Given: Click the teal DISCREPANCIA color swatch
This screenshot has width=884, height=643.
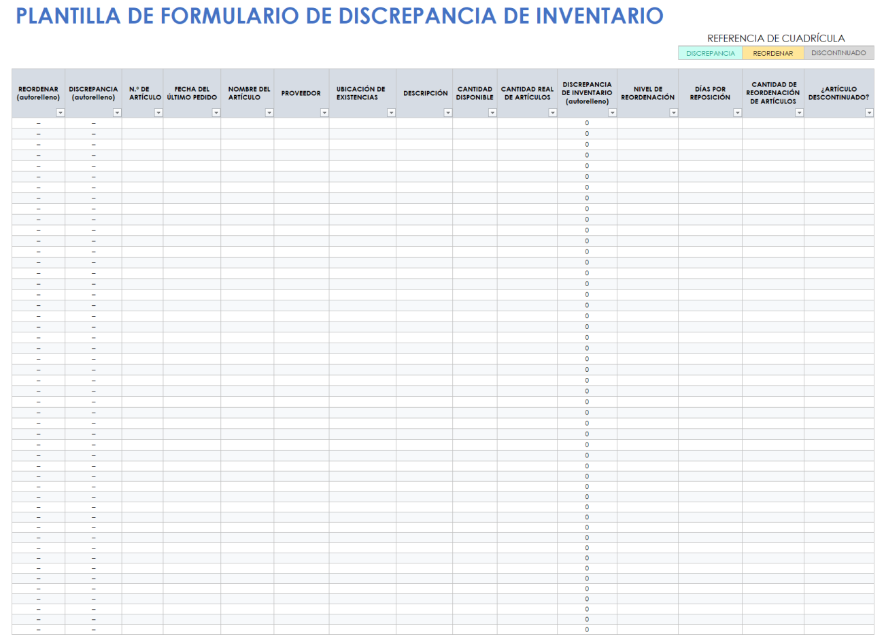Looking at the screenshot, I should pyautogui.click(x=709, y=52).
